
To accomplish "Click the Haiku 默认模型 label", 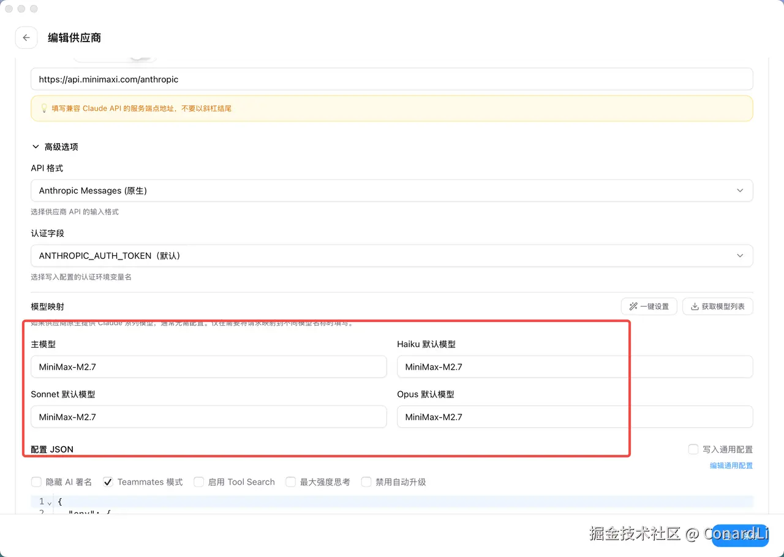I will (426, 345).
